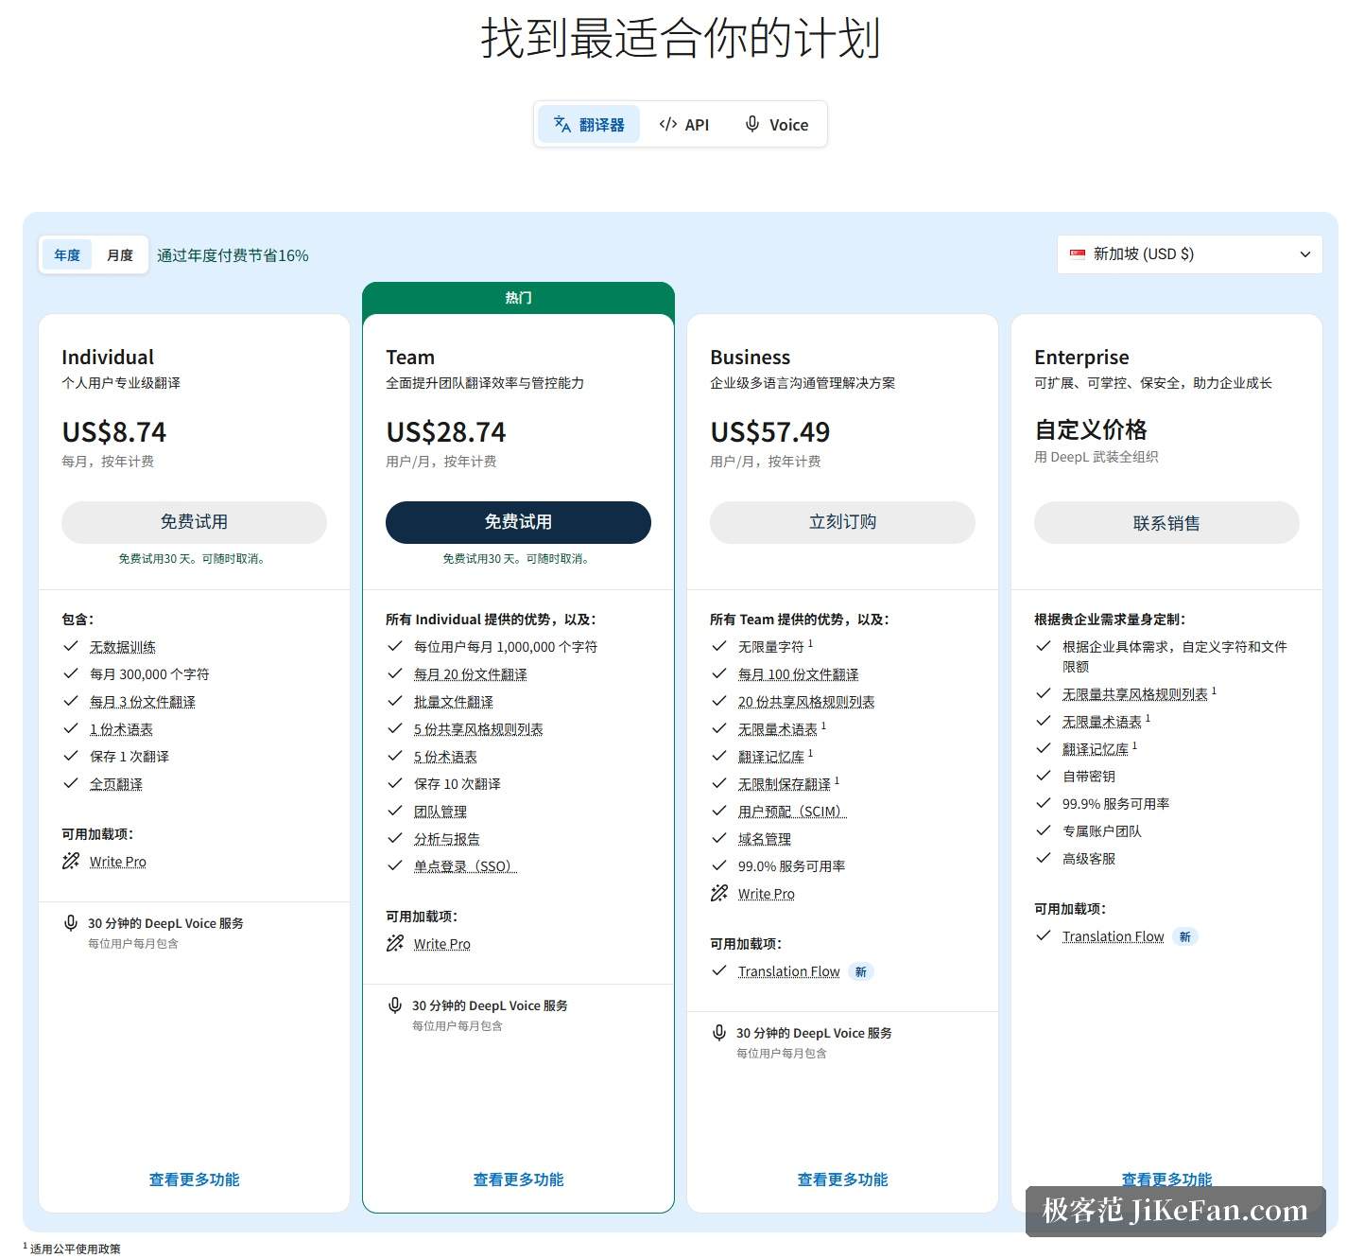The width and height of the screenshot is (1347, 1258).
Task: Click 翻译记忆库 in Business plan
Action: click(x=771, y=757)
